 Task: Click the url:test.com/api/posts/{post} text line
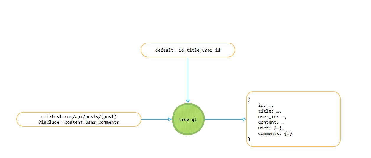point(79,117)
